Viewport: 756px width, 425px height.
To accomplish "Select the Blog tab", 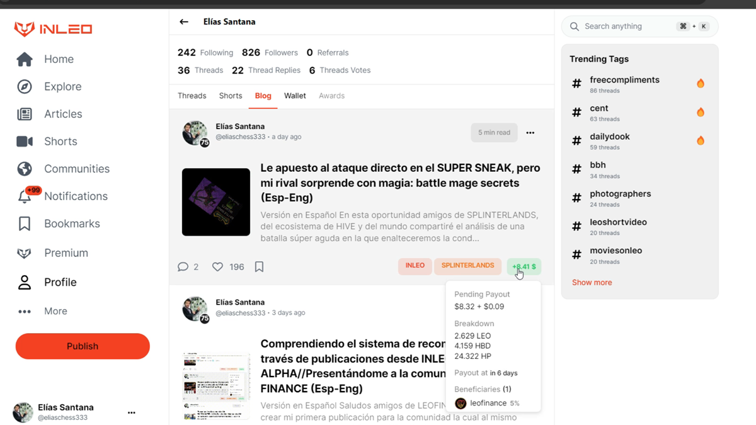I will [x=263, y=96].
